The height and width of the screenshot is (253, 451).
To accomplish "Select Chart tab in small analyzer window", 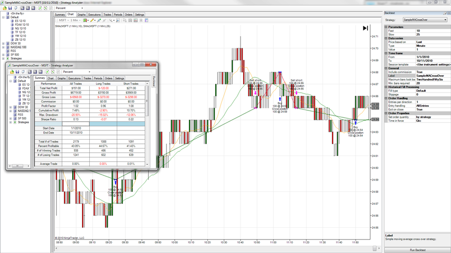I will [51, 78].
